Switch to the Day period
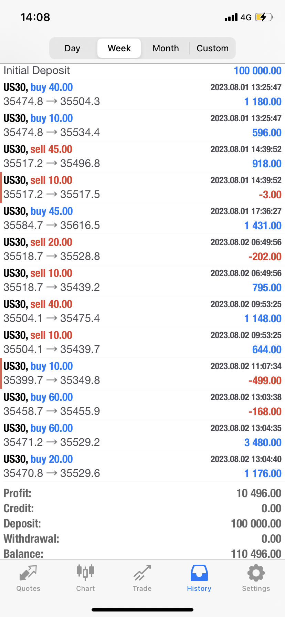 [72, 48]
